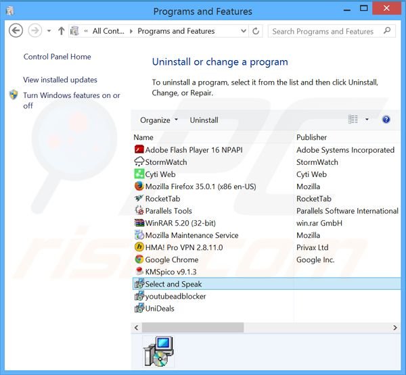The image size is (406, 375).
Task: Click the Adobe Flash Player icon
Action: 139,150
